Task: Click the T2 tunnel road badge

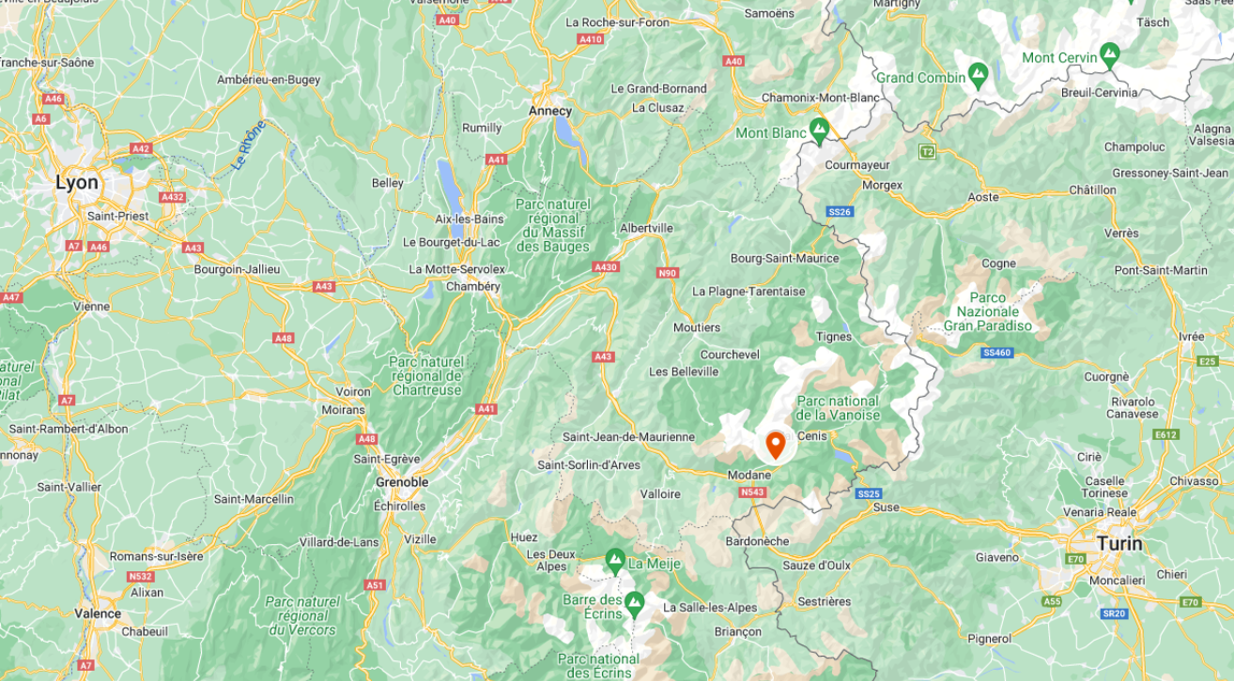Action: [928, 151]
